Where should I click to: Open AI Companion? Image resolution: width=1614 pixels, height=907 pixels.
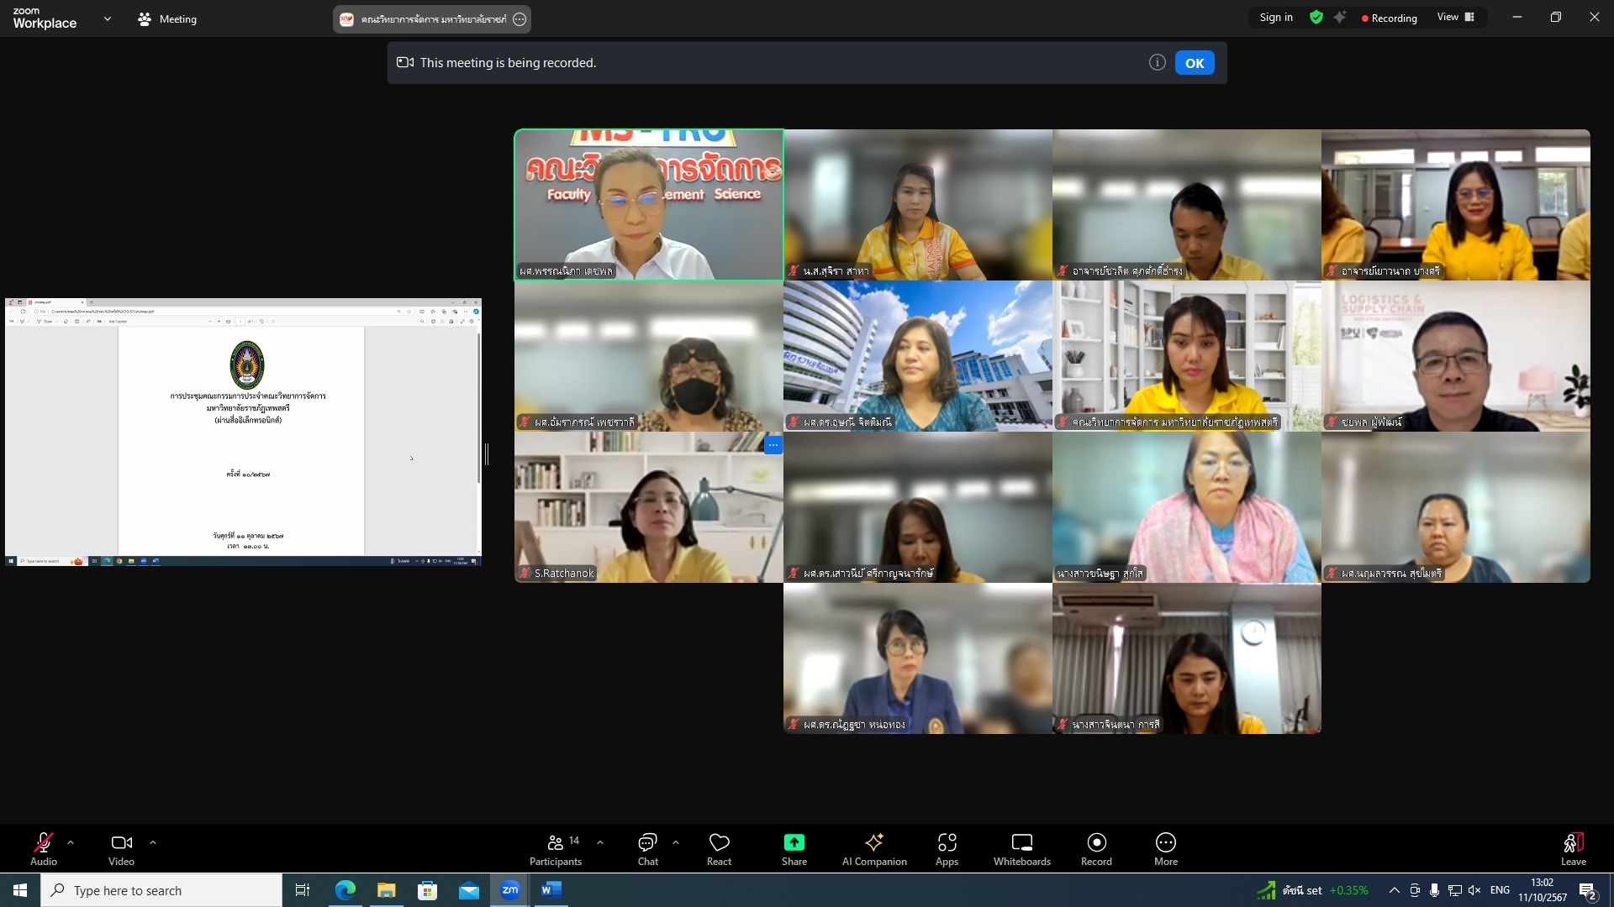point(874,848)
